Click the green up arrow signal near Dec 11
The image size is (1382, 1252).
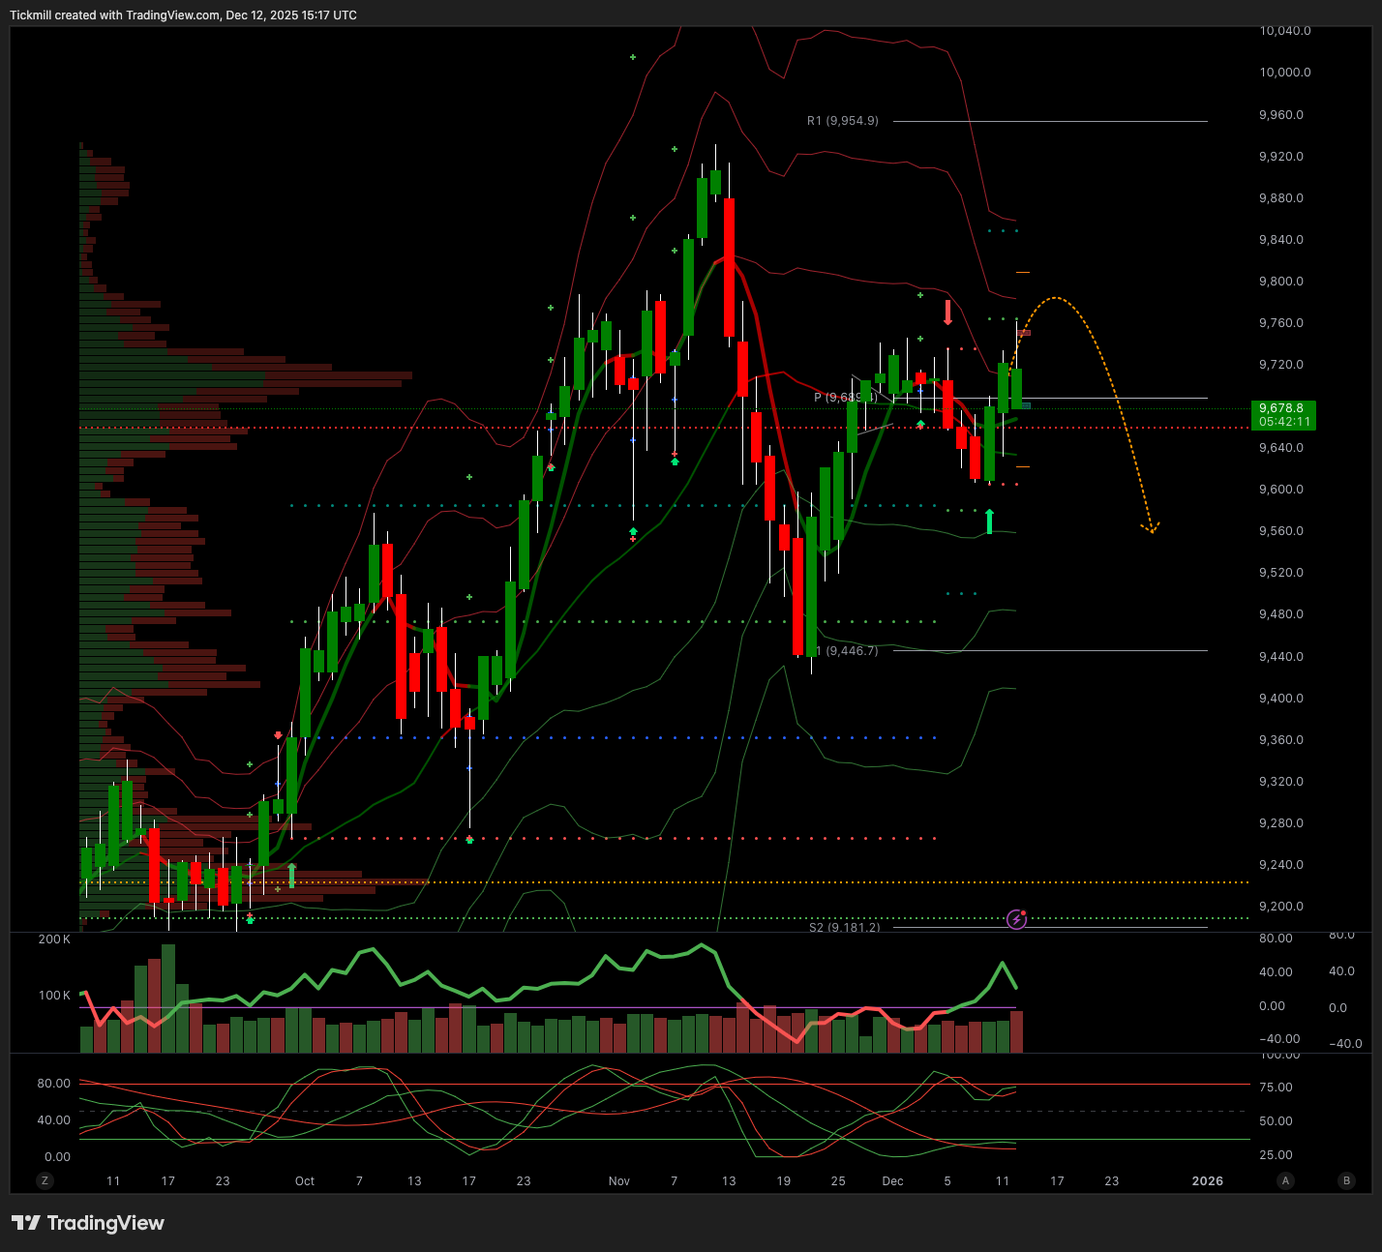pos(989,522)
